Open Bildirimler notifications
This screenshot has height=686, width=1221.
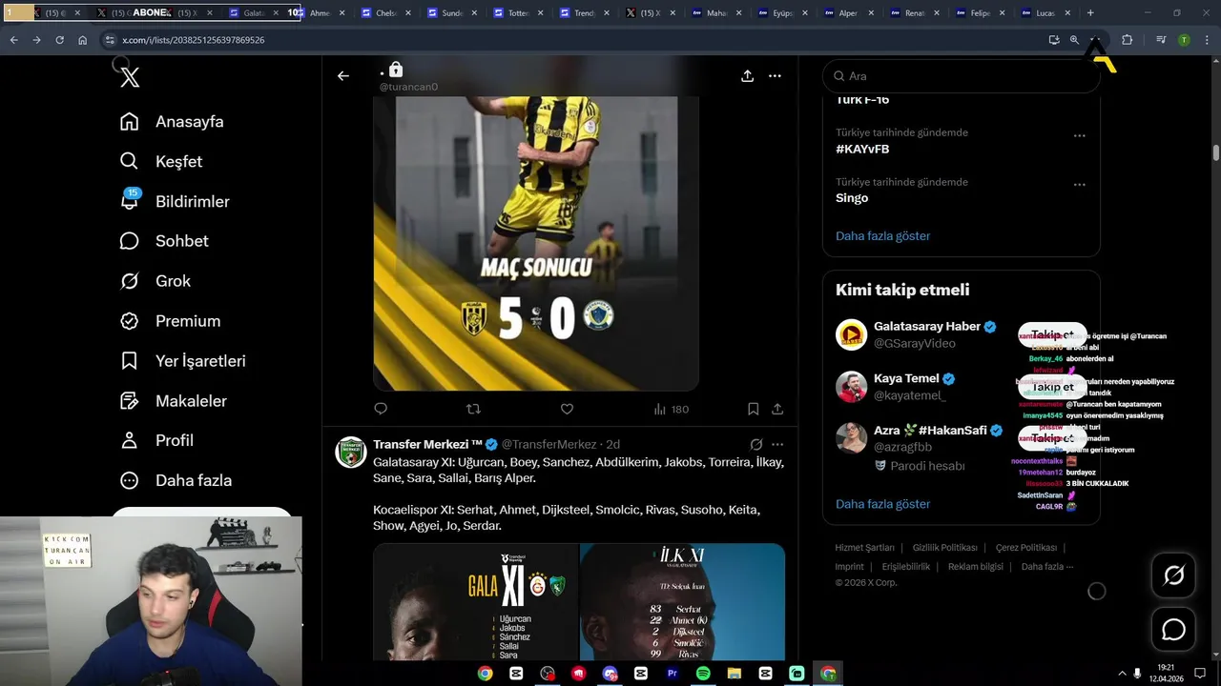[x=175, y=201]
